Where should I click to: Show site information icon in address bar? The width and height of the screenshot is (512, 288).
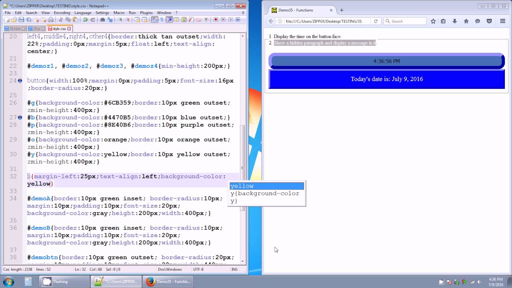280,21
